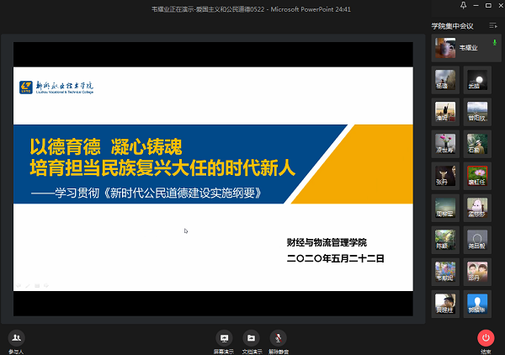Click the 学院集中会议 meeting title
This screenshot has height=355, width=505.
point(453,26)
